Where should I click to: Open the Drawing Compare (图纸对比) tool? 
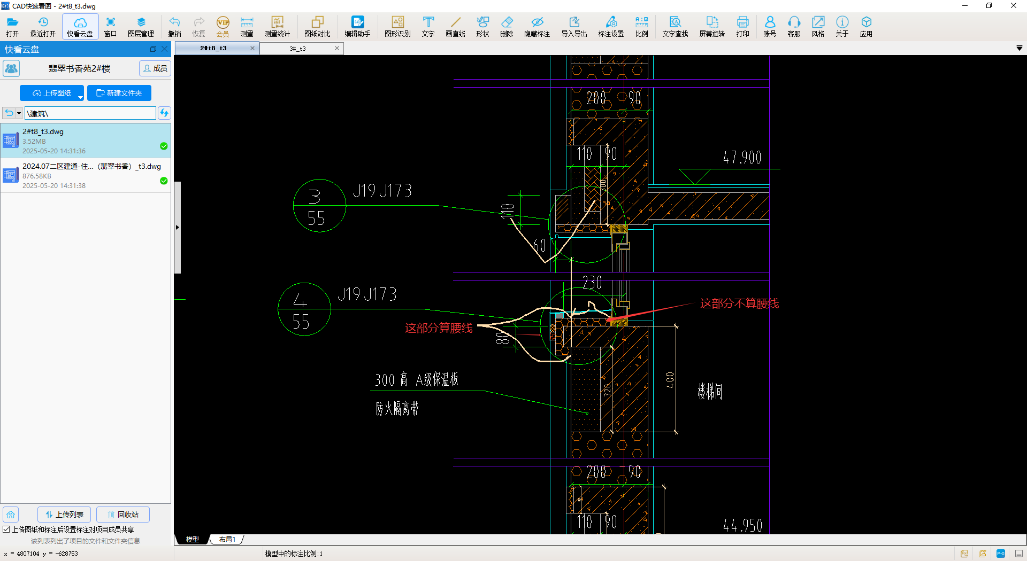pyautogui.click(x=317, y=26)
